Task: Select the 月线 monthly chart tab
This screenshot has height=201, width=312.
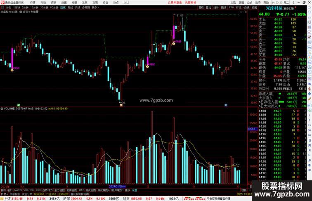Action: point(78,7)
